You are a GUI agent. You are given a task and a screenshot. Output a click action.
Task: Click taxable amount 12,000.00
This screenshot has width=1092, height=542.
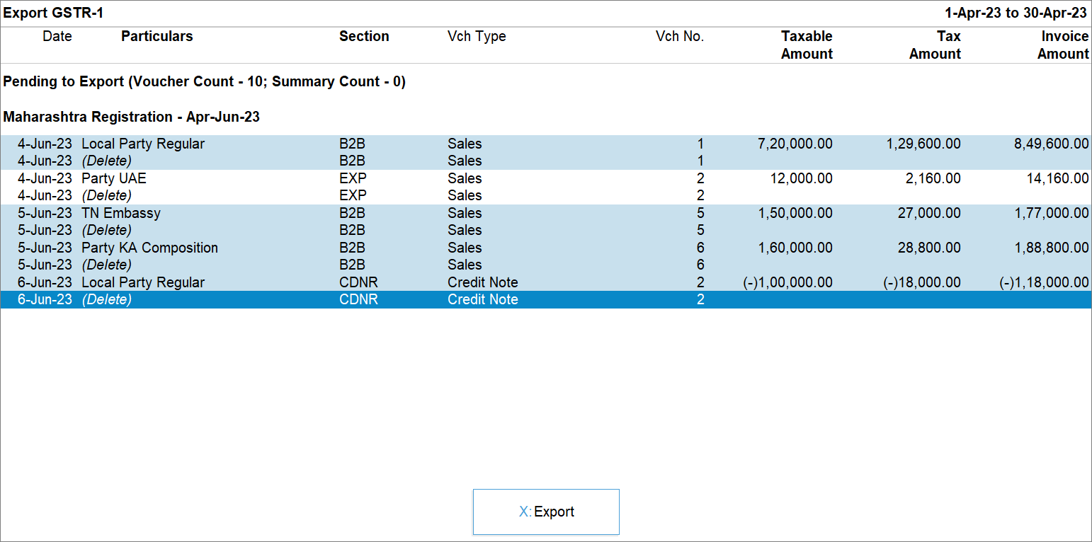[802, 178]
